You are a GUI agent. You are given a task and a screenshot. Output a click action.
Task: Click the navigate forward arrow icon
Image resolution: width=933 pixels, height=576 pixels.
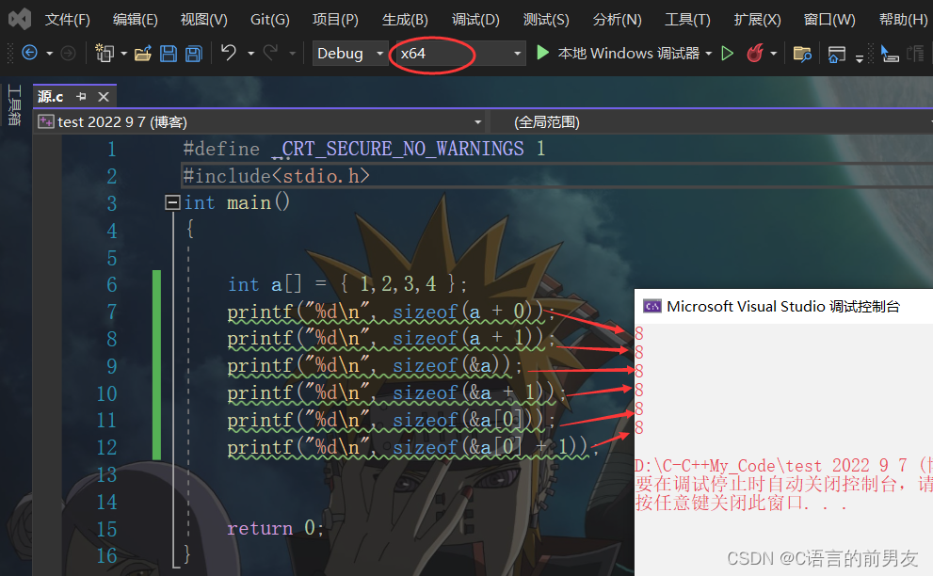pyautogui.click(x=69, y=53)
